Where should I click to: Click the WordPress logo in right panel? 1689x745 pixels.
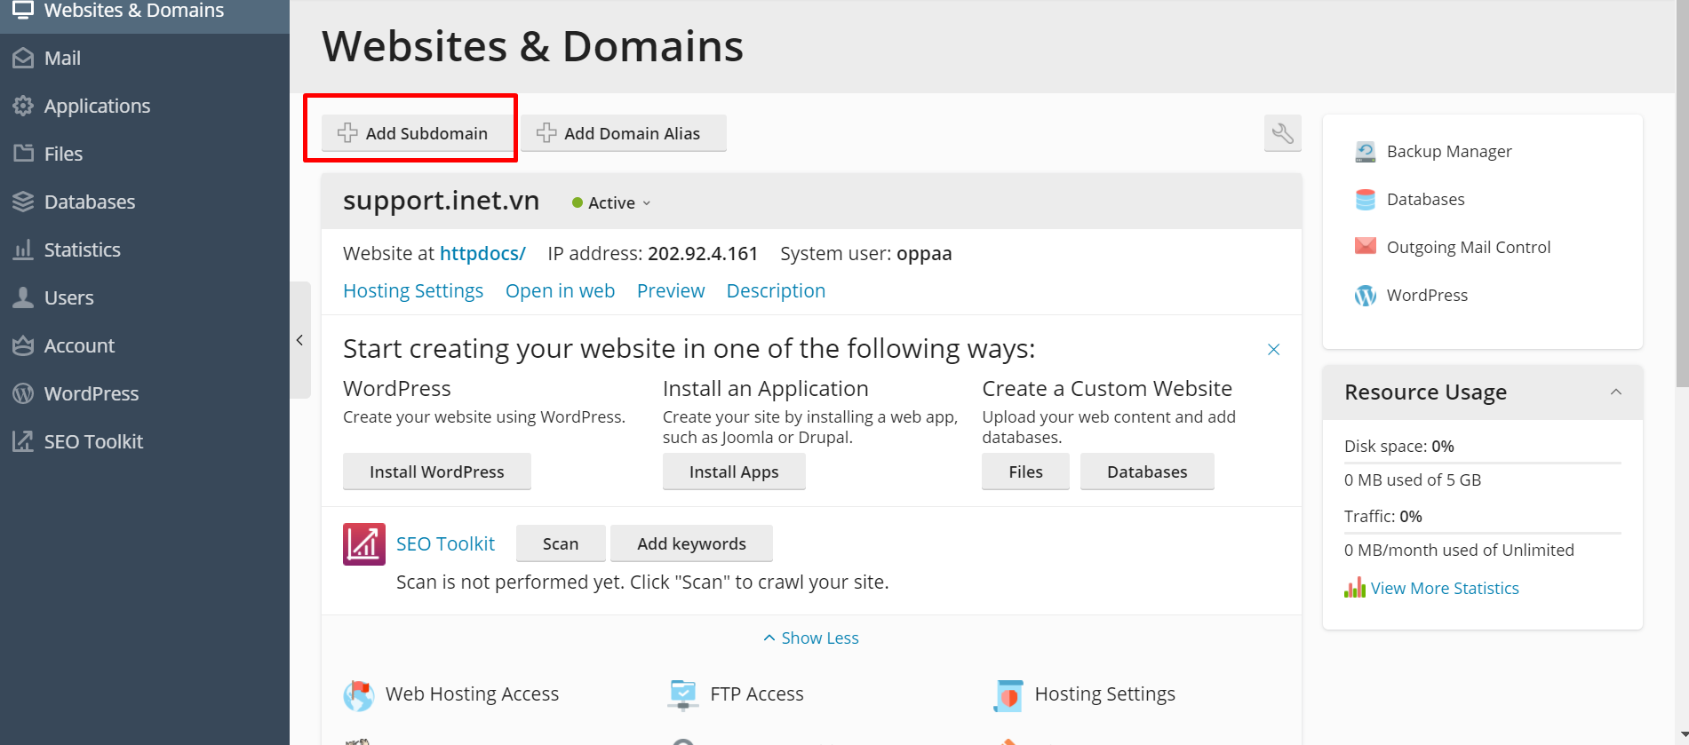click(x=1366, y=296)
